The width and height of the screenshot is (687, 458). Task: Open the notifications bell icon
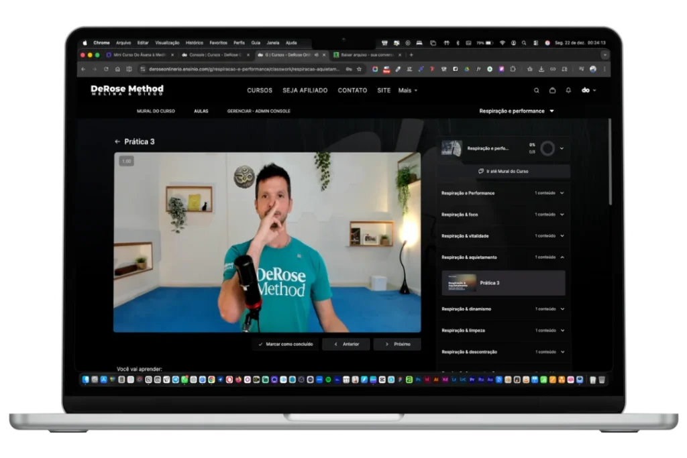point(568,91)
